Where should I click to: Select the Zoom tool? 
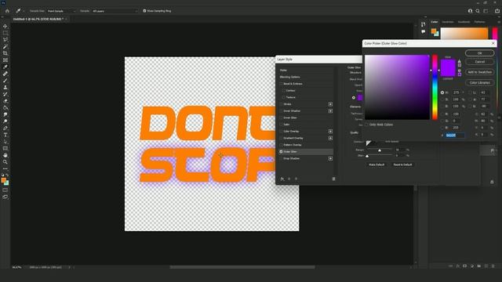coord(5,162)
